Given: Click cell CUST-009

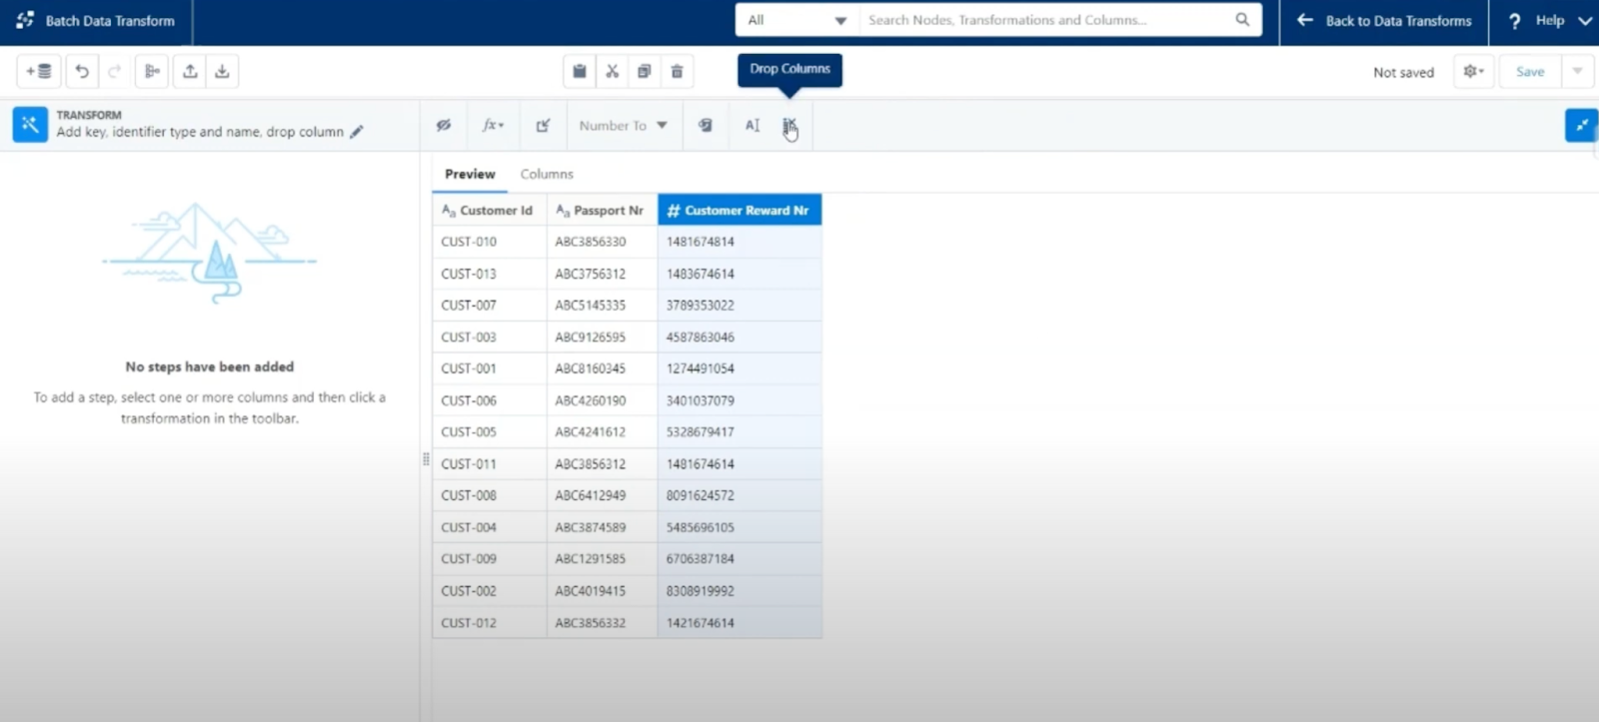Looking at the screenshot, I should (x=490, y=559).
